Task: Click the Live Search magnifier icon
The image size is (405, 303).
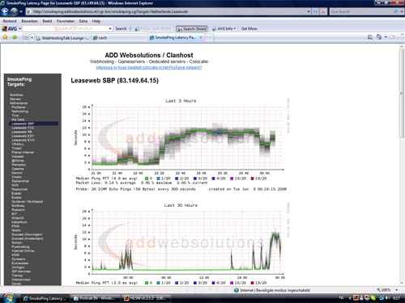Action: pos(395,11)
